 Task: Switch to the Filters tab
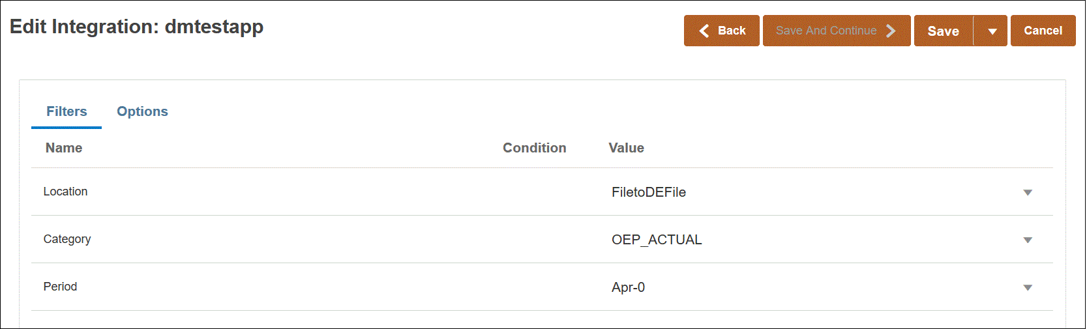point(67,111)
